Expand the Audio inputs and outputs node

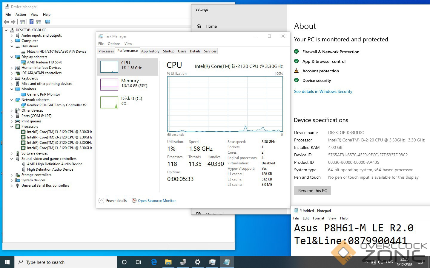(12, 35)
